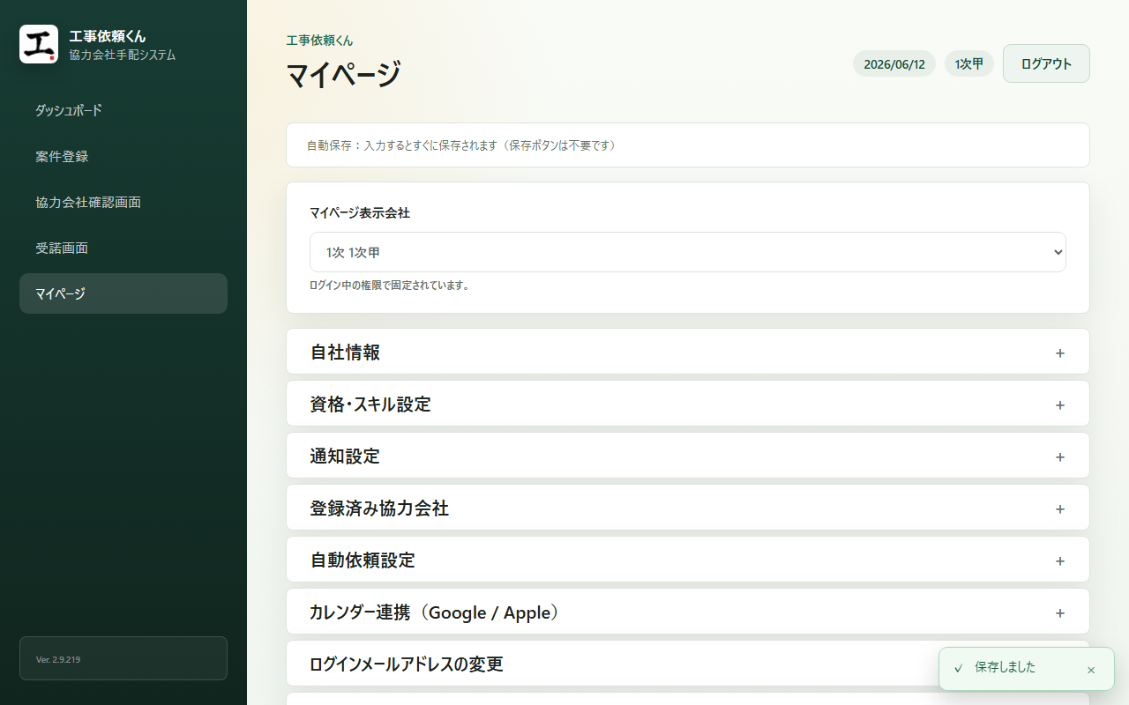This screenshot has width=1129, height=705.
Task: Select 受諾画面 in the sidebar
Action: (123, 248)
